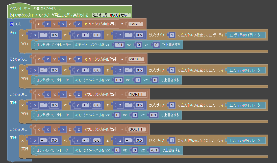
Task: Open the SOUTH direction dropdown
Action: point(137,129)
